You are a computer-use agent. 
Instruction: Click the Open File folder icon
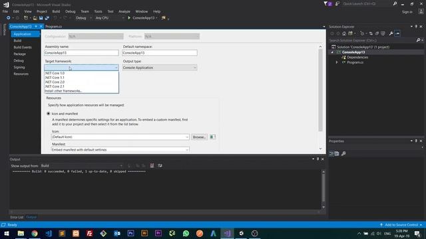point(35,18)
